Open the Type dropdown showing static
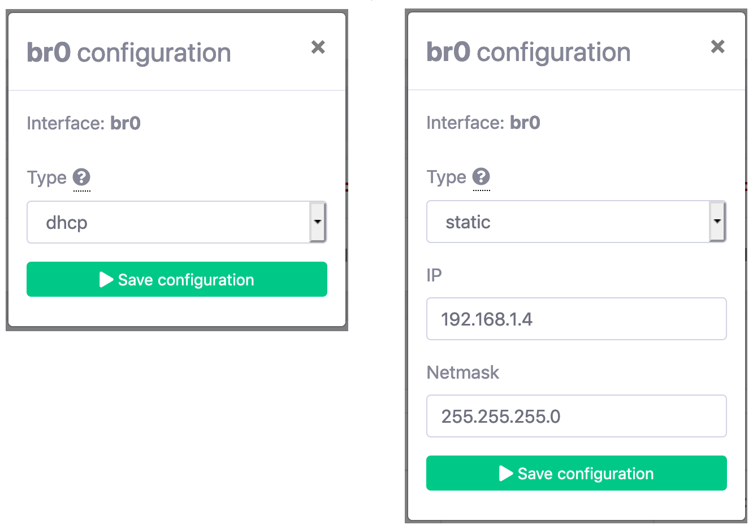 (568, 222)
